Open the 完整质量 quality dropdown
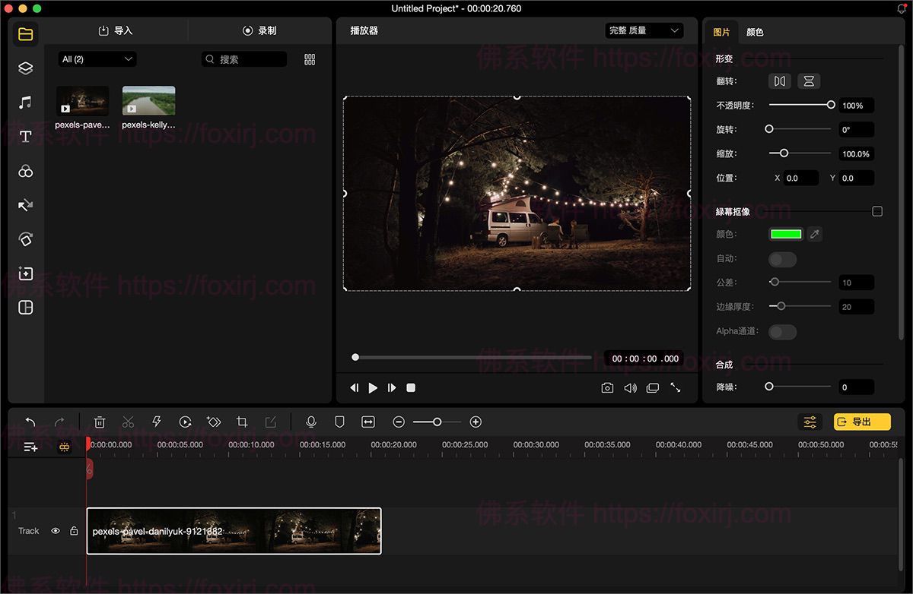Viewport: 913px width, 594px height. point(644,30)
